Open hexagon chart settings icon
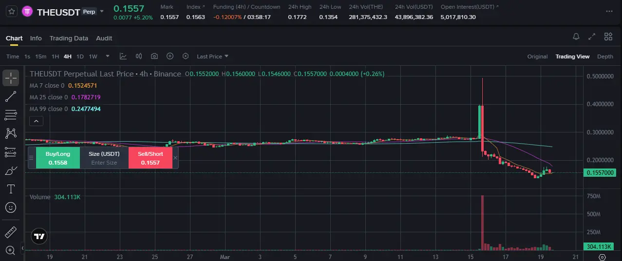 coord(186,56)
